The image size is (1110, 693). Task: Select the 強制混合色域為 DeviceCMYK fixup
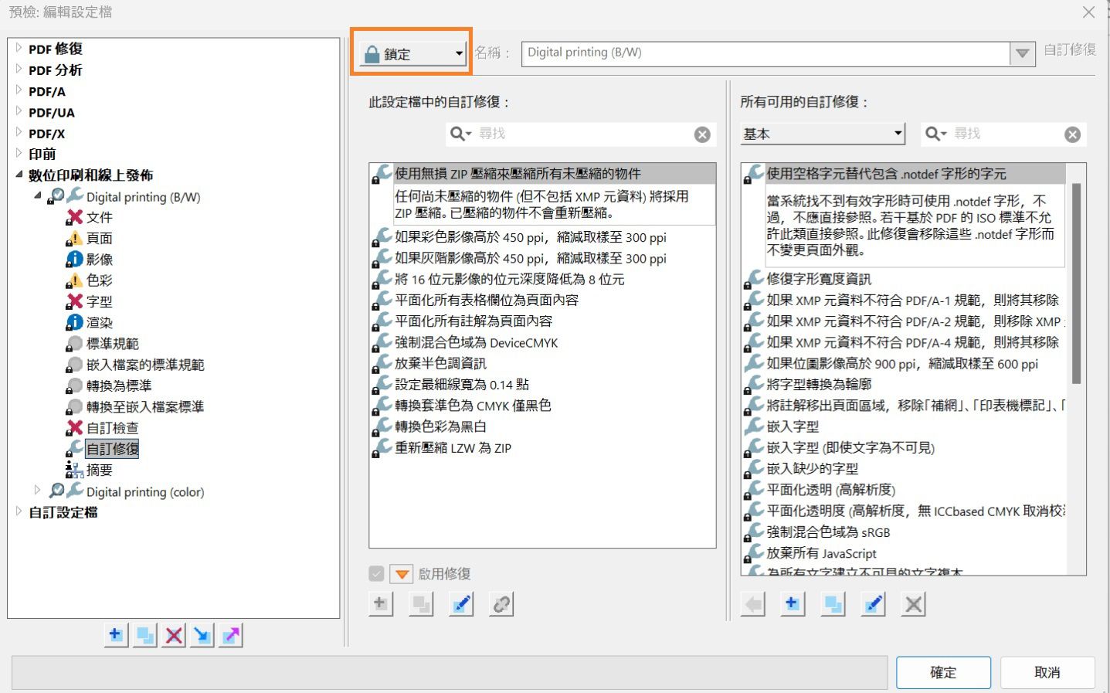point(477,342)
